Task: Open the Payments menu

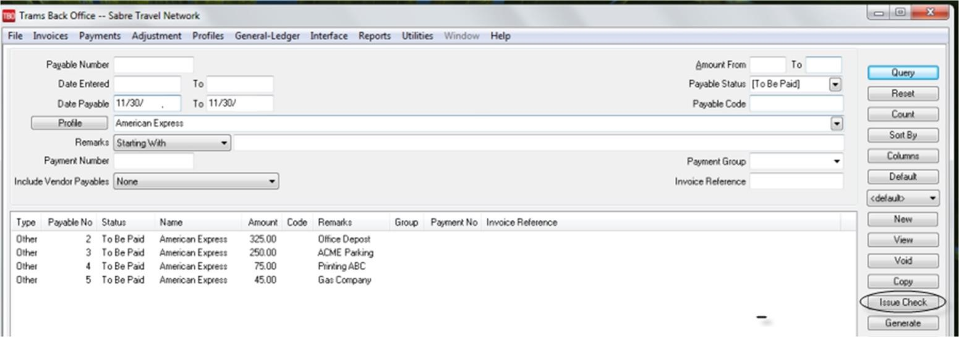Action: 100,36
